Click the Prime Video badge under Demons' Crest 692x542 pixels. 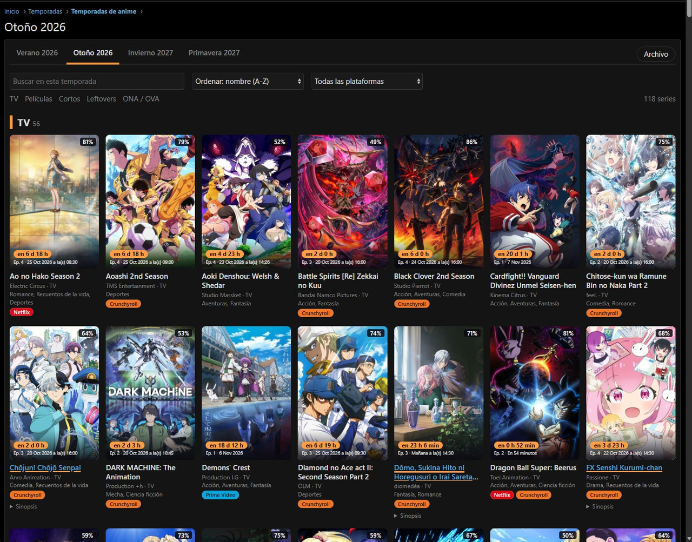[220, 495]
